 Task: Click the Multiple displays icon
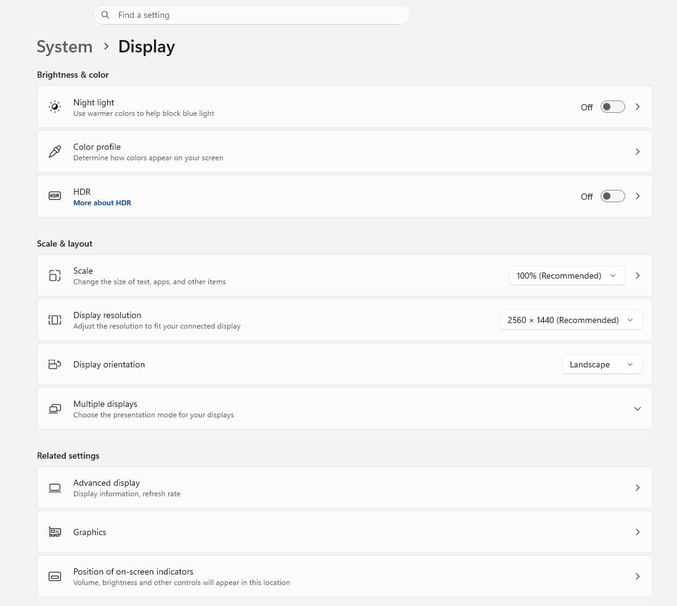(x=55, y=409)
